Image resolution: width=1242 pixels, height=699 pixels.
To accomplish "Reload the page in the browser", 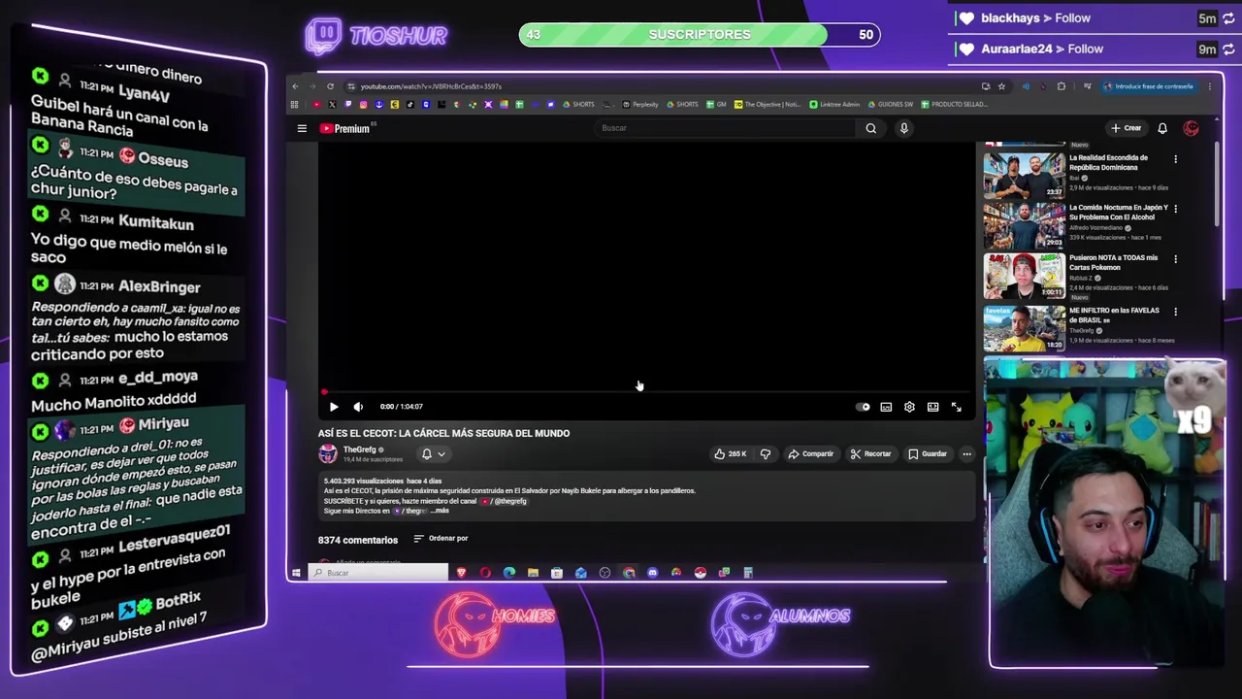I will click(330, 86).
